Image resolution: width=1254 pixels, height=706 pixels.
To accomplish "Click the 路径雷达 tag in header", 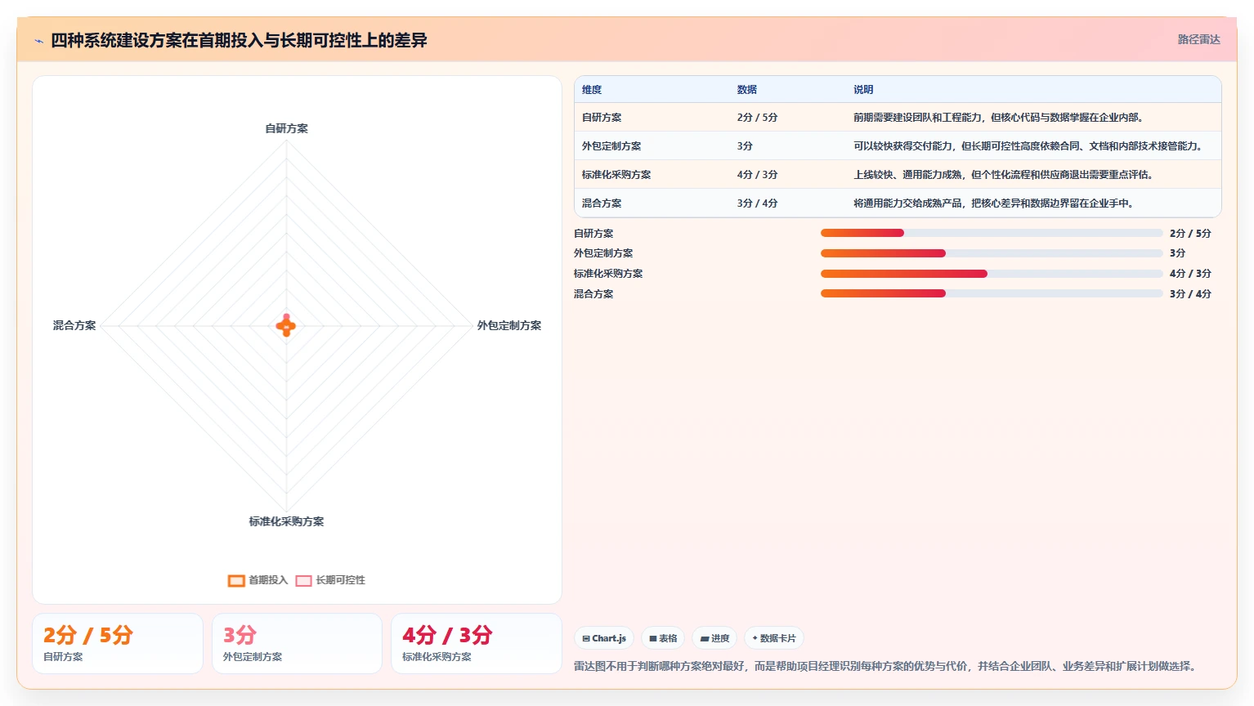I will point(1198,39).
